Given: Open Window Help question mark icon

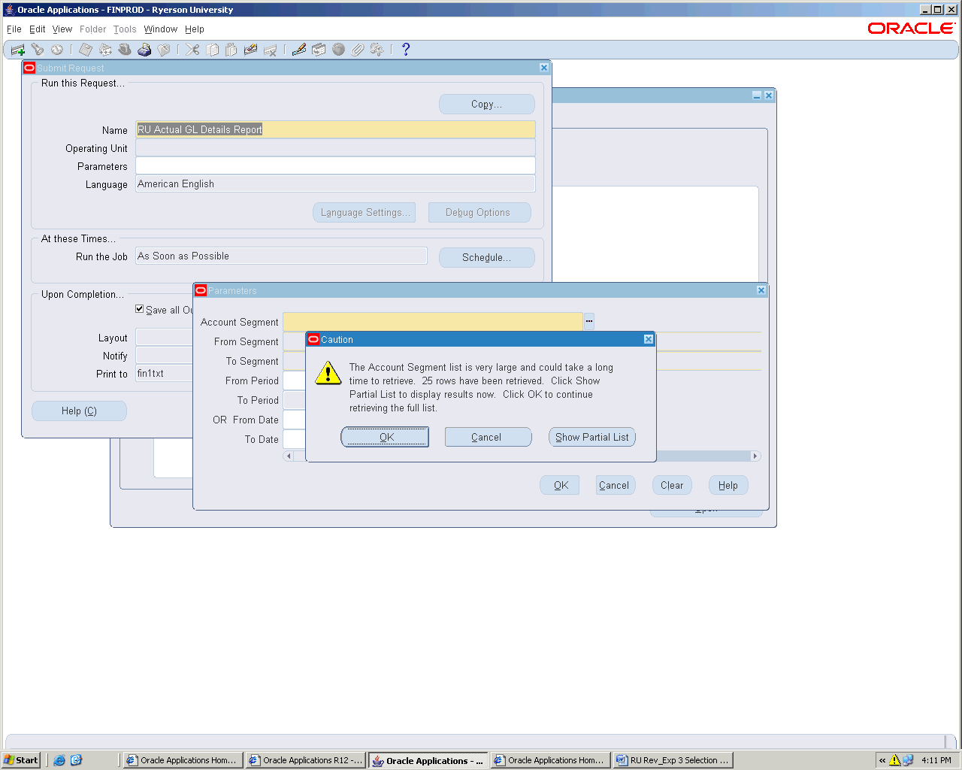Looking at the screenshot, I should coord(406,50).
